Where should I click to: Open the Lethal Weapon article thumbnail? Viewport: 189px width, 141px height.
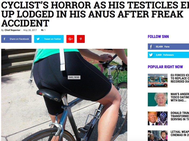pos(157,136)
